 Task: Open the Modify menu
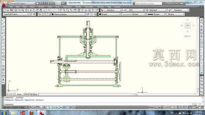pos(78,7)
